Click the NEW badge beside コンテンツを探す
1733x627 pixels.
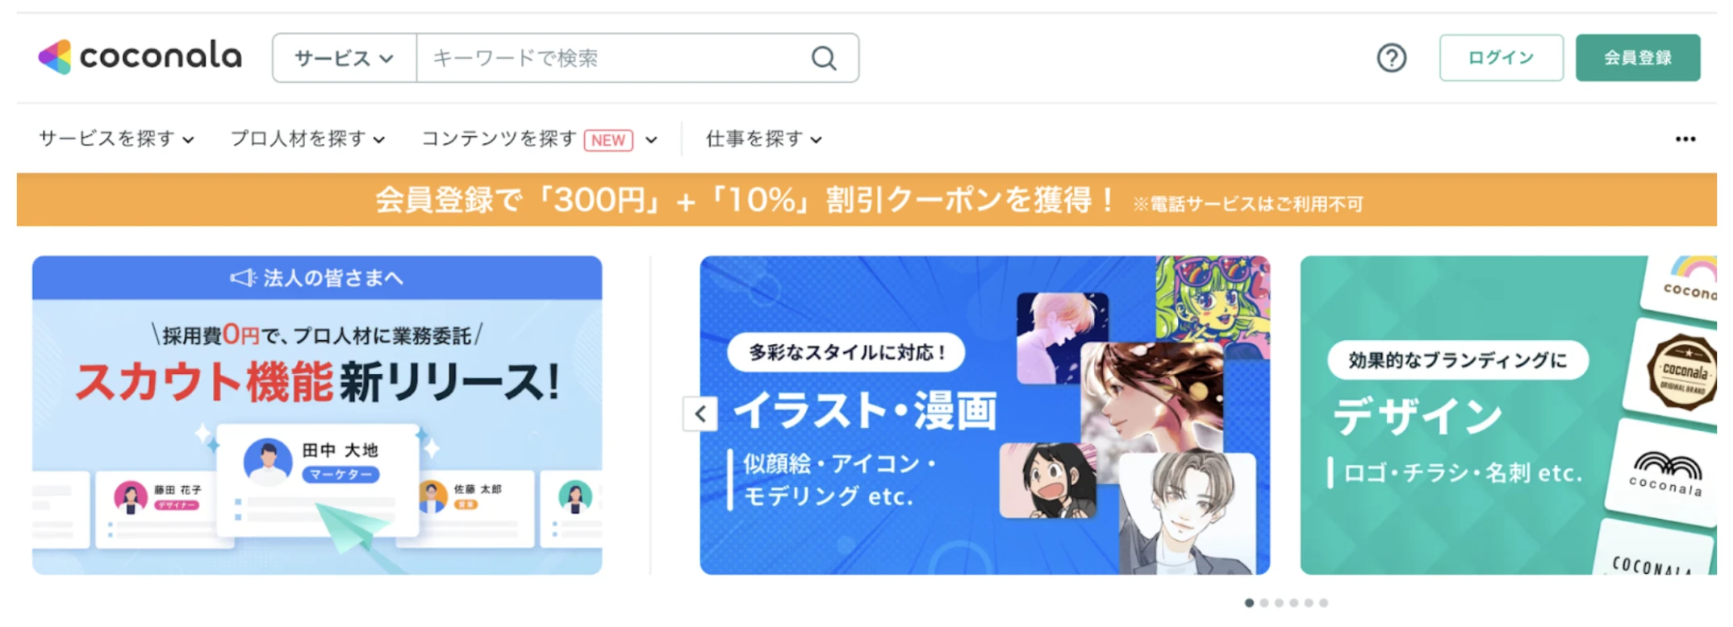tap(608, 140)
